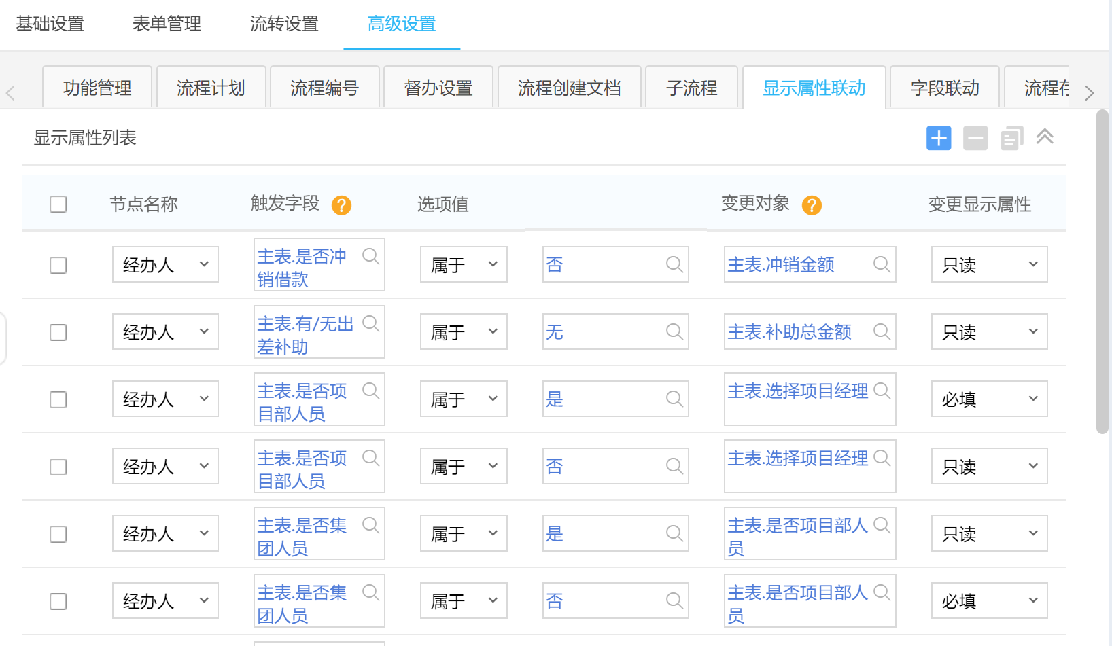Click search icon in 主表.补助总金额 field
The image size is (1112, 646).
click(882, 331)
